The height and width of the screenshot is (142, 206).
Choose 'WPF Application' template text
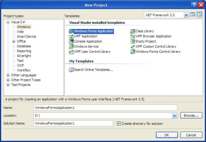(x=86, y=36)
